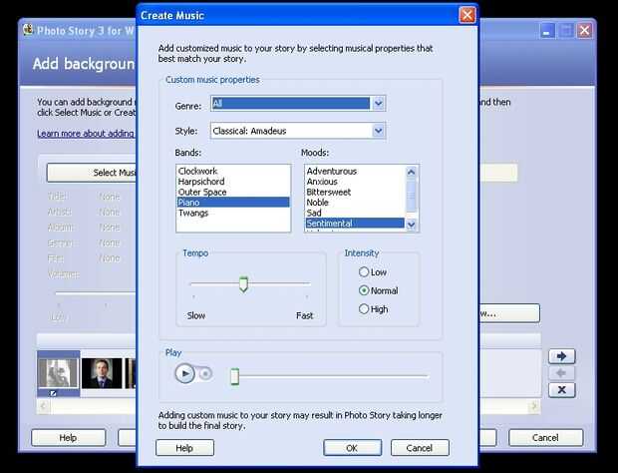Image resolution: width=618 pixels, height=473 pixels.
Task: Choose Piano band
Action: pos(233,202)
